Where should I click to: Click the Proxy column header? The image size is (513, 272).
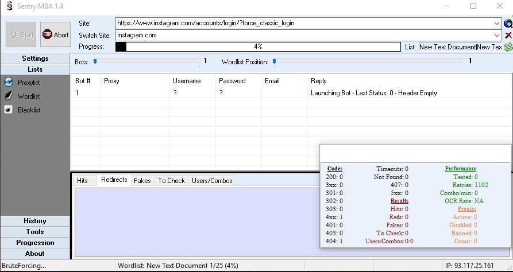coord(135,81)
